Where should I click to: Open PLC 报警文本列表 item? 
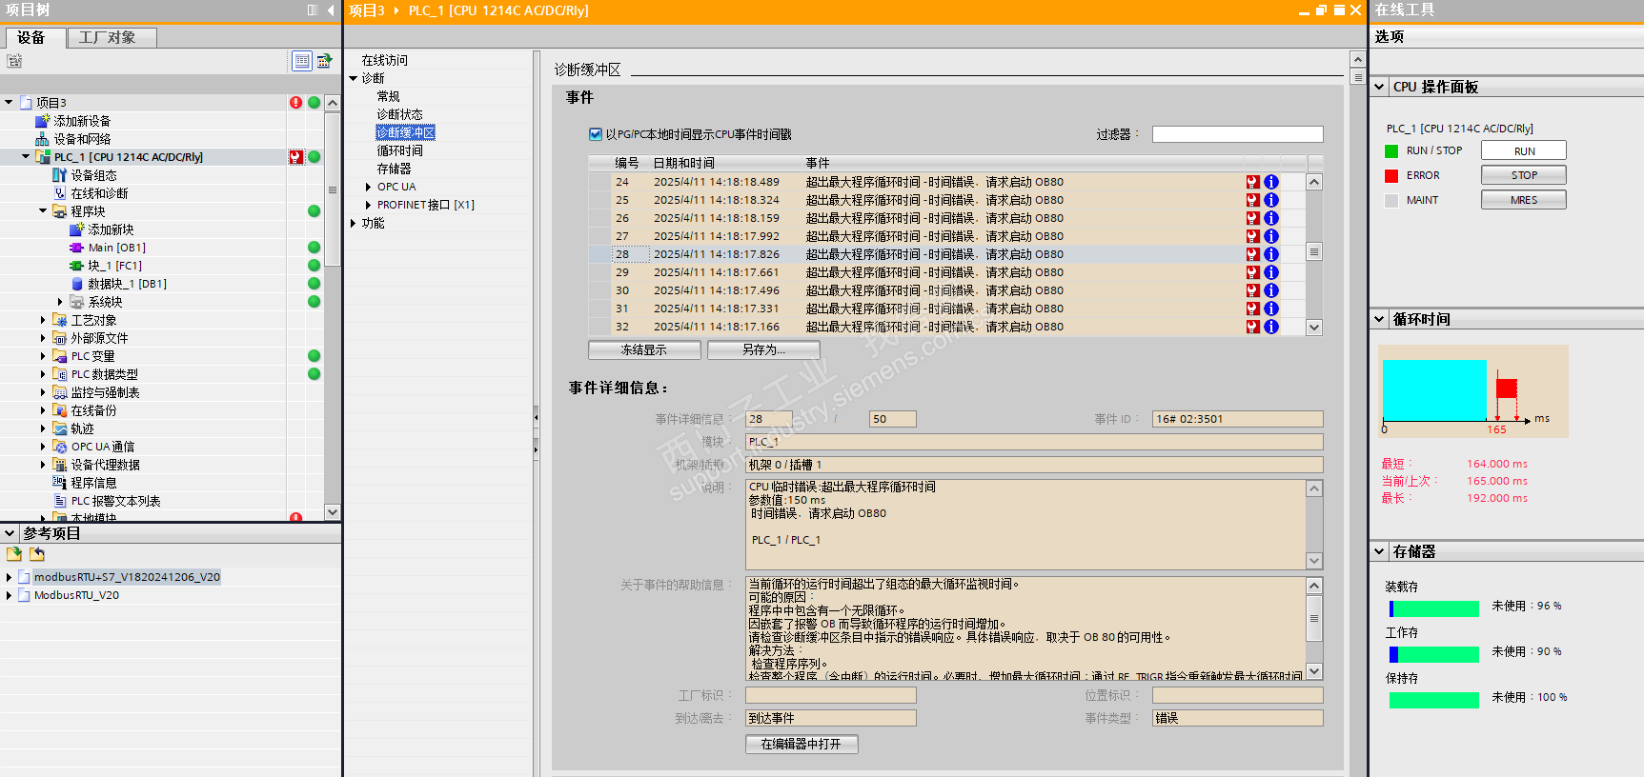115,501
